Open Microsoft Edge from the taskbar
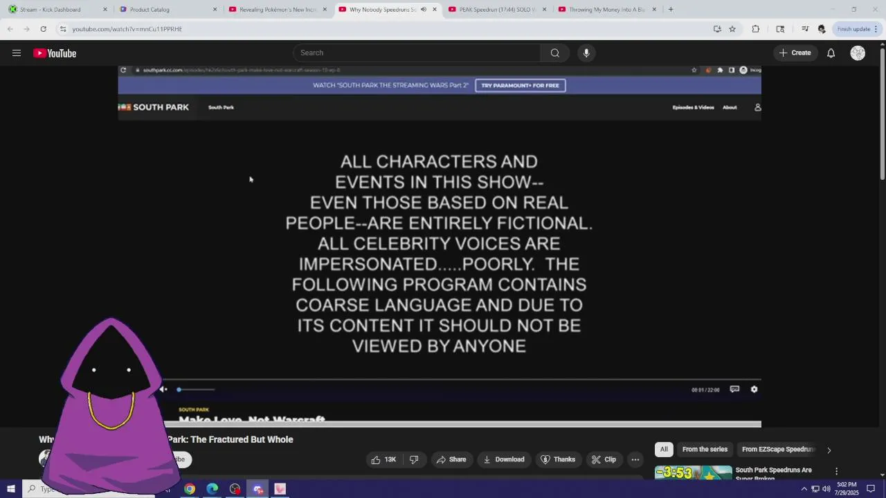 (x=213, y=489)
